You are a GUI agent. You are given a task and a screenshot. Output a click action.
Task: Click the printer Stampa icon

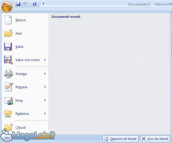coord(8,74)
